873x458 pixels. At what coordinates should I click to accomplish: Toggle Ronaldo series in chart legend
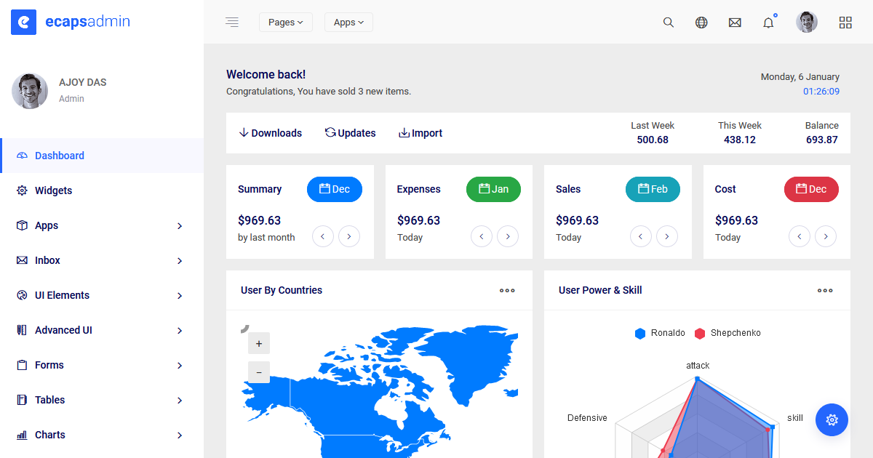click(x=660, y=333)
